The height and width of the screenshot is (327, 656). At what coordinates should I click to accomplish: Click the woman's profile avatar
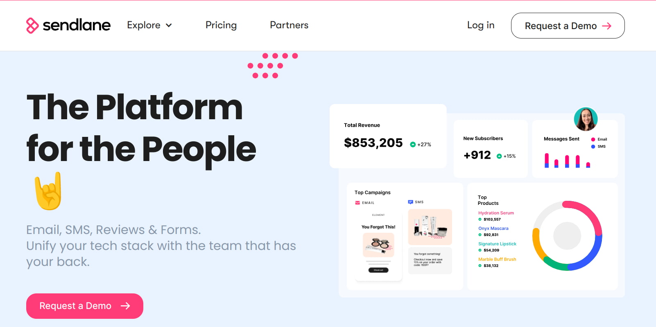[586, 119]
